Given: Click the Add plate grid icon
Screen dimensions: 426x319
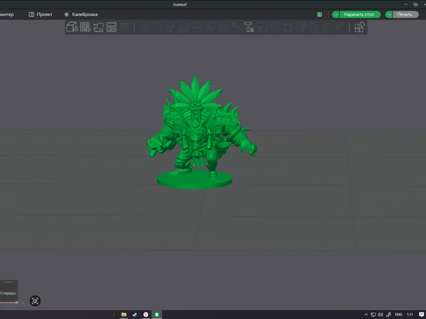Looking at the screenshot, I should coord(85,27).
